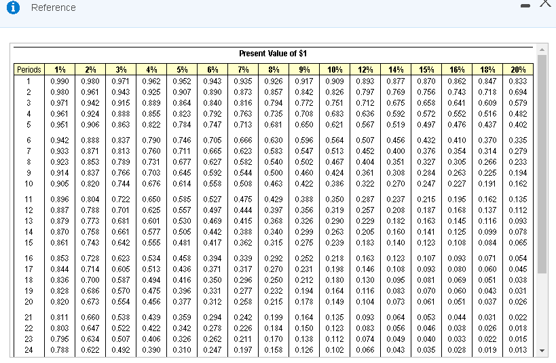Click the scrollbar down arrow
Screen dimensions: 556x363
coord(542,351)
